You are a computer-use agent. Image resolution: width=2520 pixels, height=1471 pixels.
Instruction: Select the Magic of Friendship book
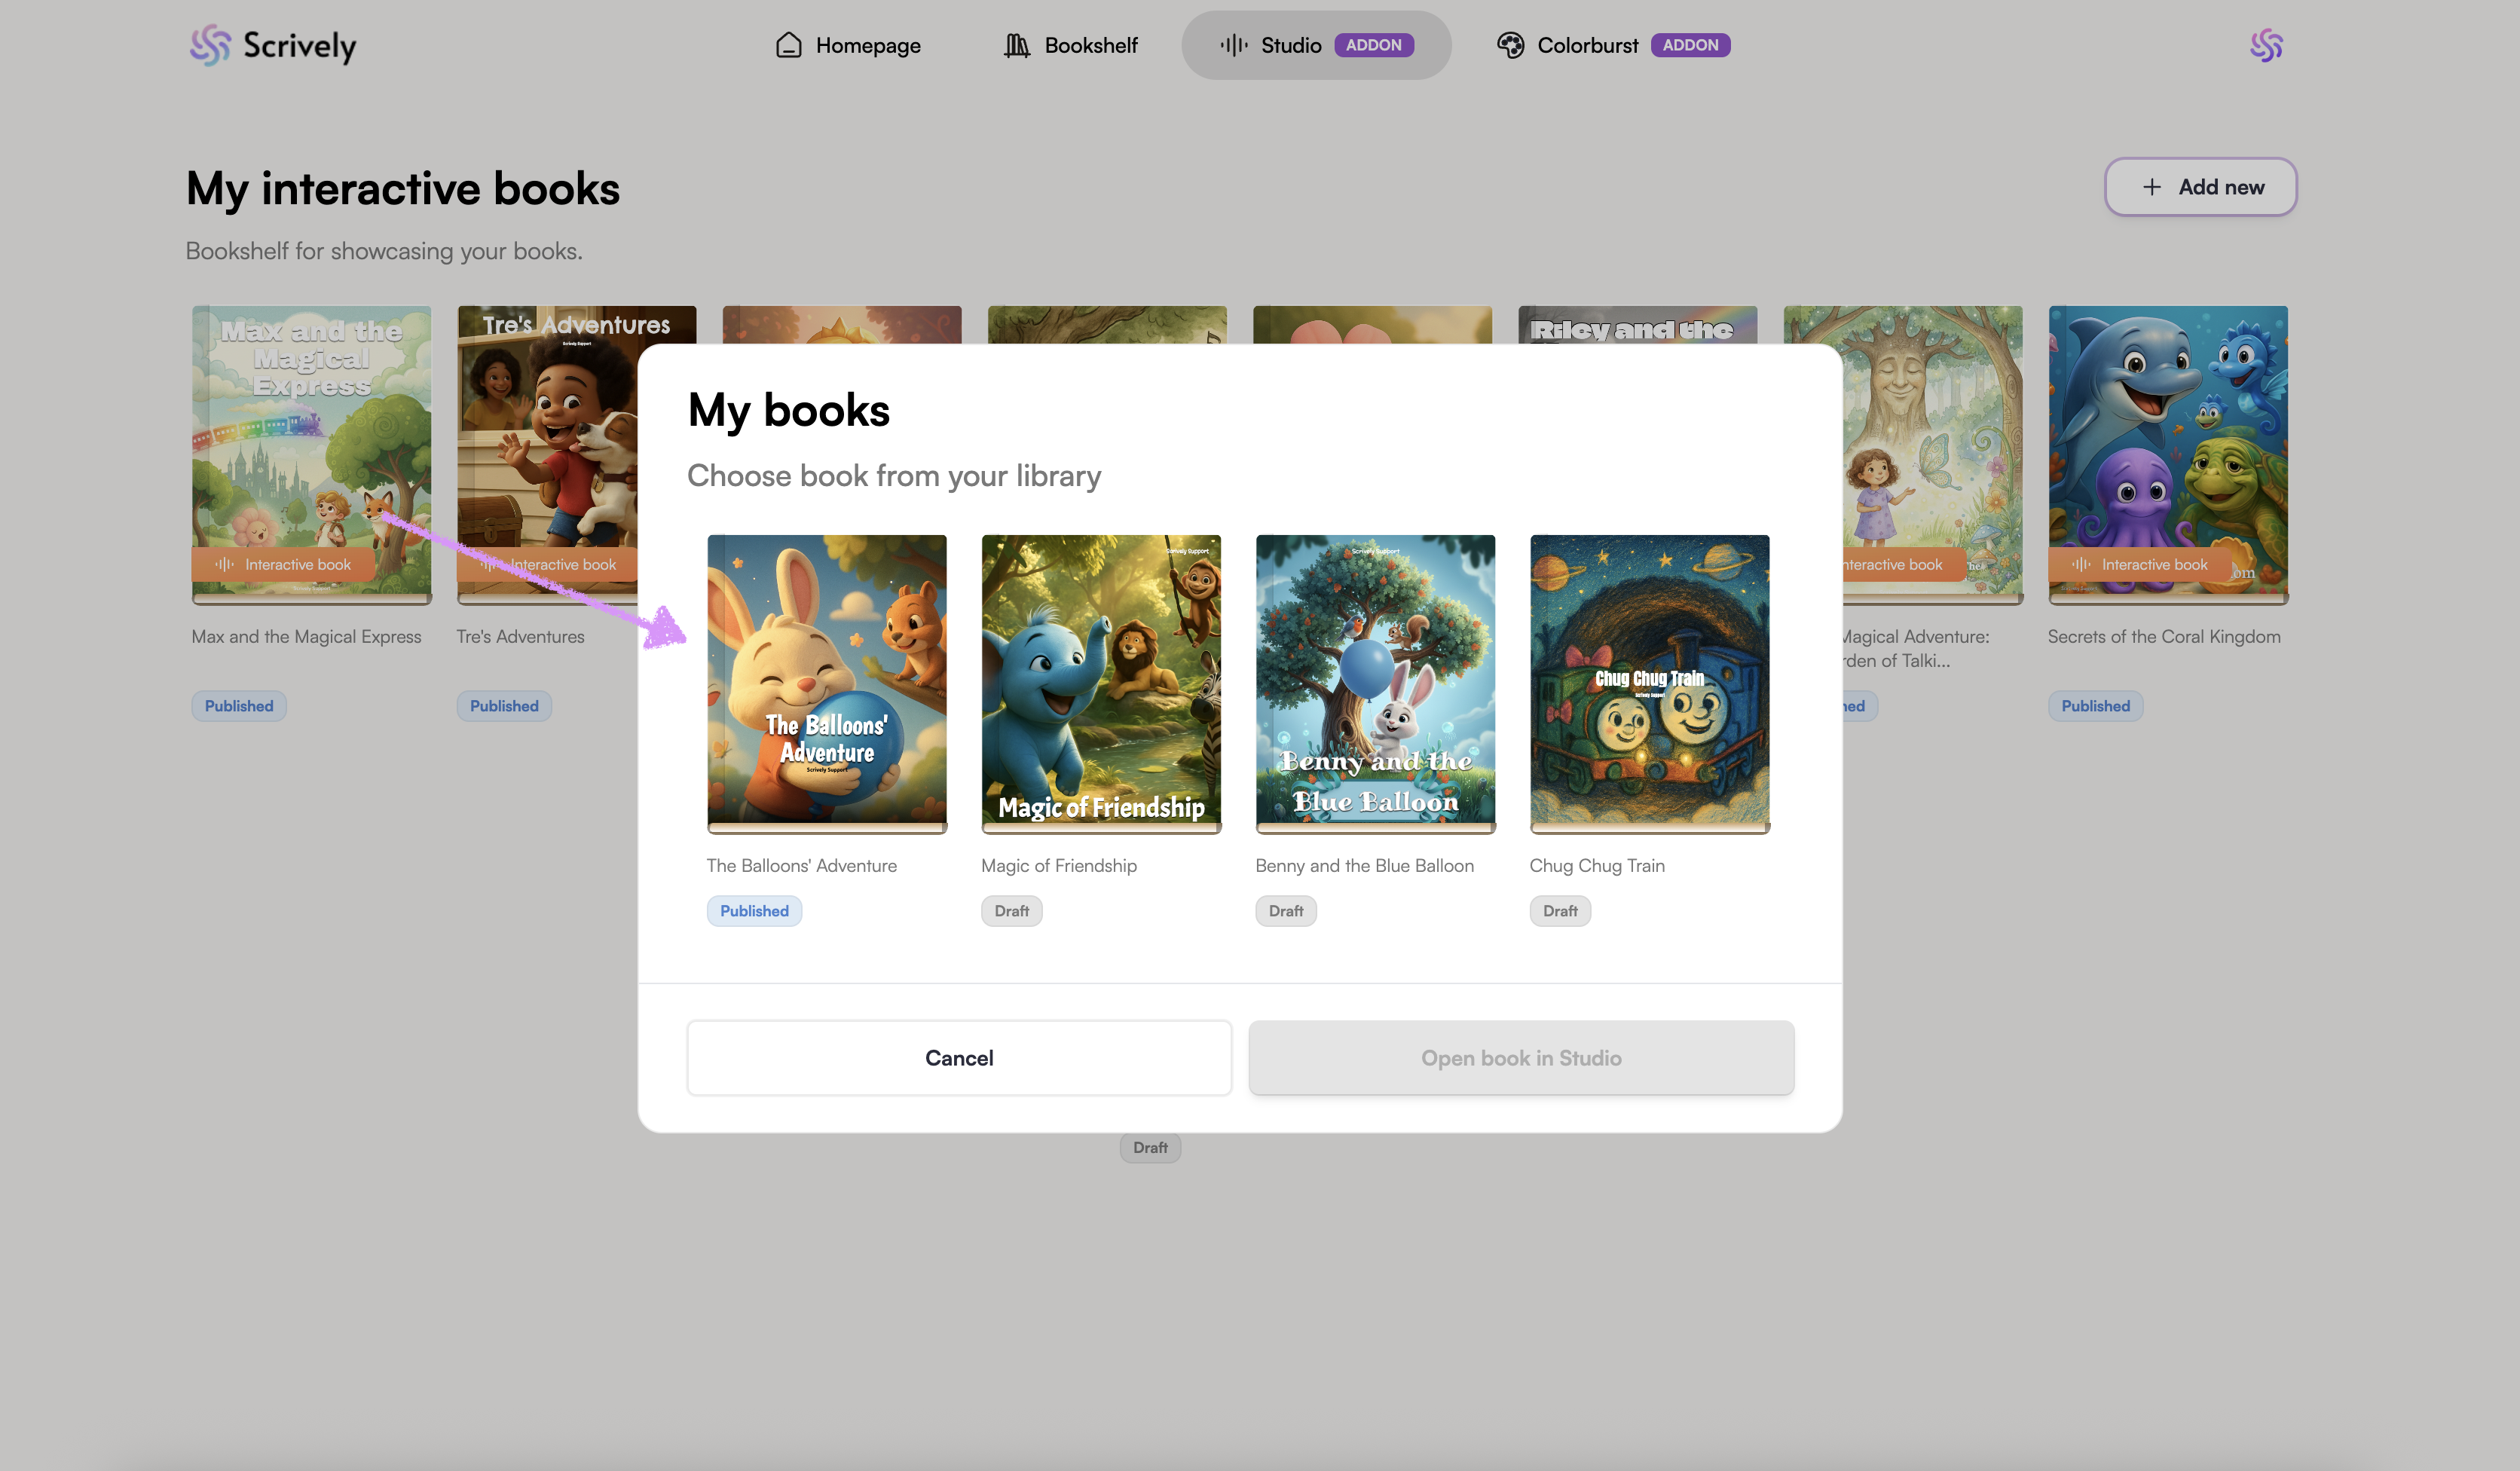coord(1100,681)
